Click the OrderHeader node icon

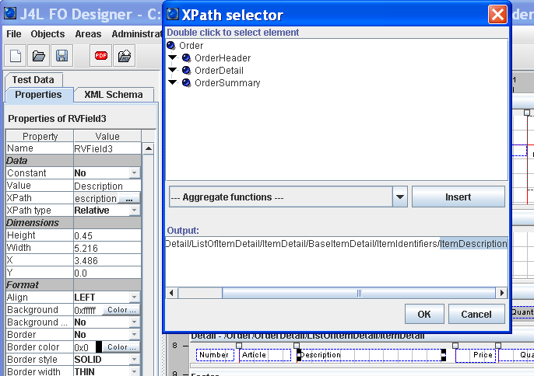pyautogui.click(x=186, y=58)
